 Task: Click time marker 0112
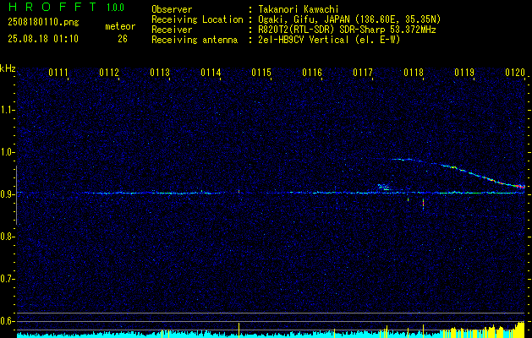109,73
